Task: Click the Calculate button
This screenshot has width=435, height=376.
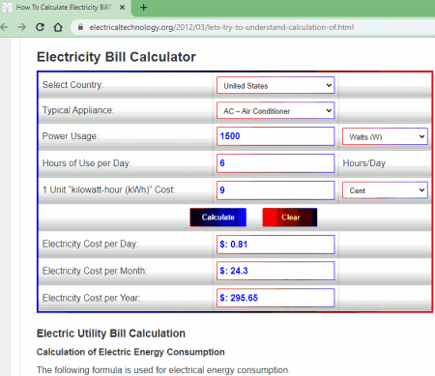Action: pos(218,217)
